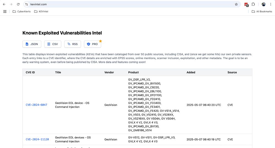This screenshot has height=148, width=275.
Task: Open the CyberAlerts bookmark folder
Action: click(21, 11)
